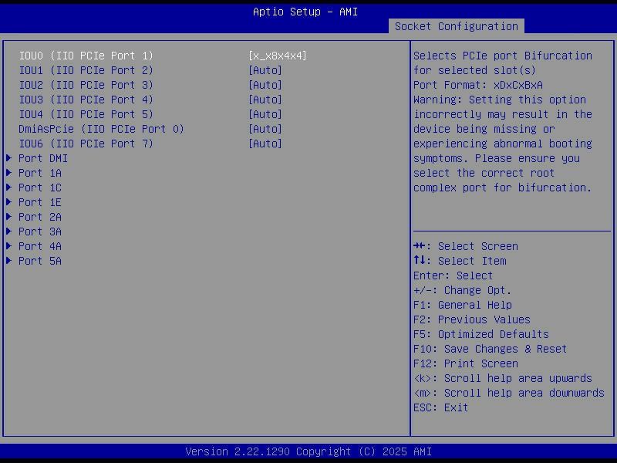Viewport: 617px width, 463px height.
Task: Click the F1: General Help line
Action: (463, 305)
